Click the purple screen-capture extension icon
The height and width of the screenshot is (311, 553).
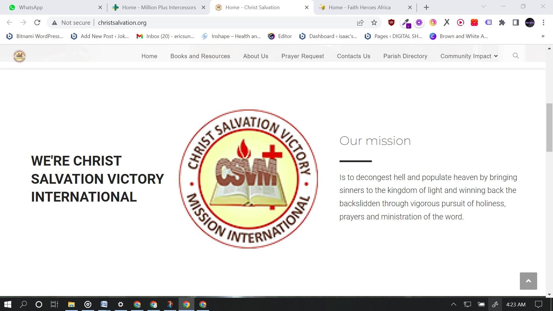click(488, 22)
